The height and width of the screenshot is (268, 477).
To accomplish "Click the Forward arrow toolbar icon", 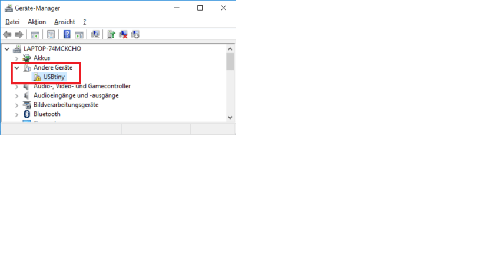I will [x=19, y=34].
